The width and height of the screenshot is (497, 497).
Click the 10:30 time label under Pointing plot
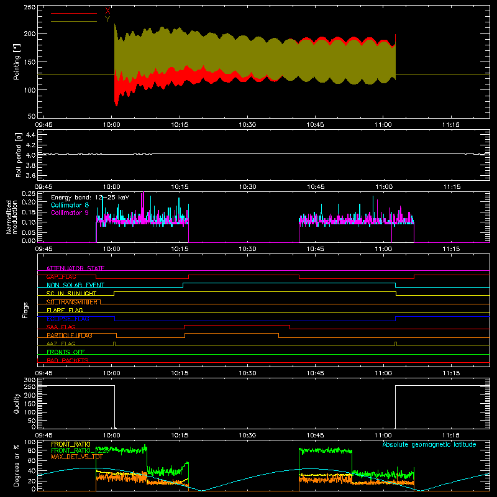pyautogui.click(x=247, y=125)
